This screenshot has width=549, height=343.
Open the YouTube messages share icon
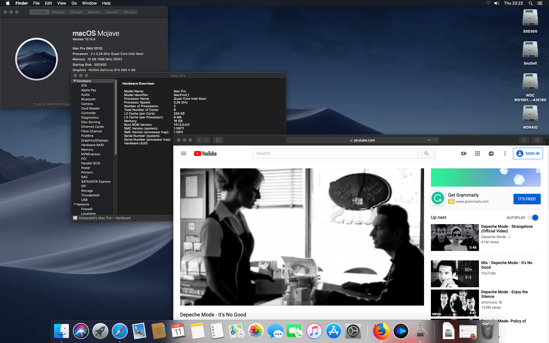491,153
